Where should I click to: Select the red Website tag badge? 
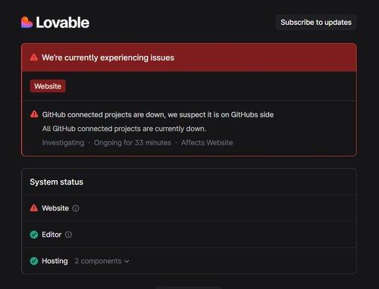pyautogui.click(x=48, y=86)
